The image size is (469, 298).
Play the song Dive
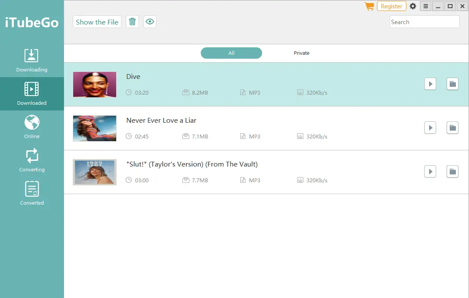(x=430, y=84)
